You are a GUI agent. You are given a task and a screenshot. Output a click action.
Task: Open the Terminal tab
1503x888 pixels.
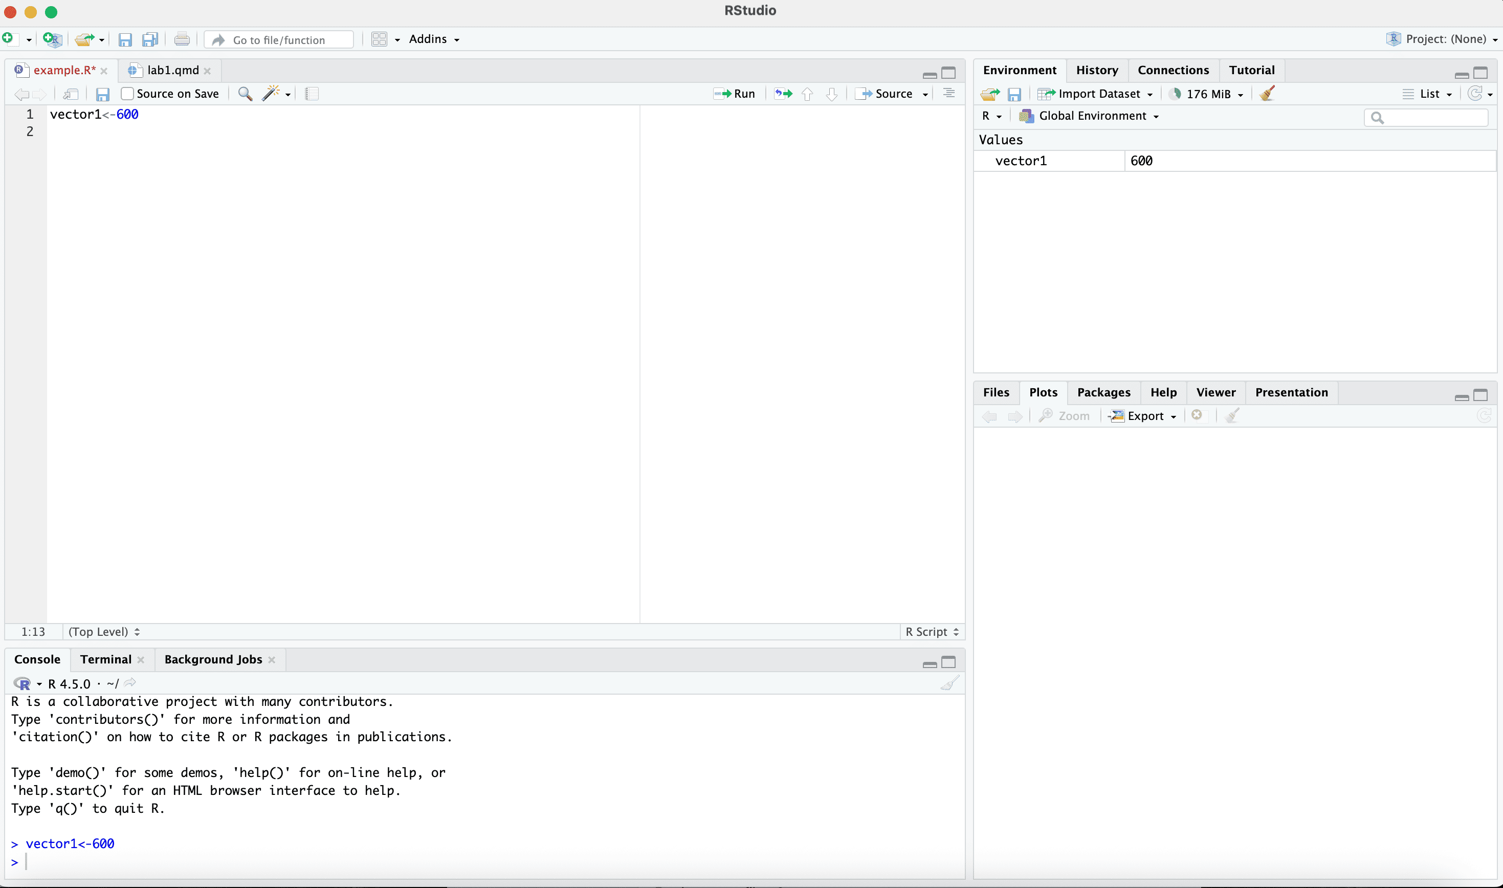click(106, 659)
